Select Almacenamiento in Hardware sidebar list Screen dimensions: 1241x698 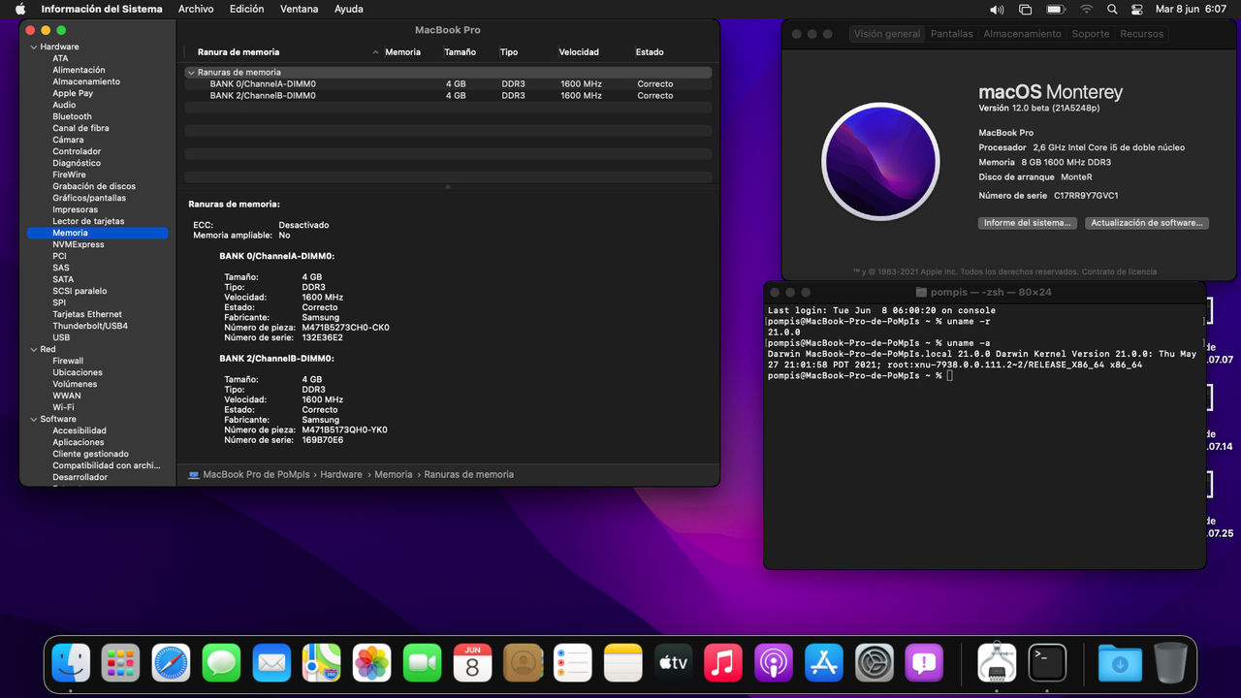tap(86, 81)
